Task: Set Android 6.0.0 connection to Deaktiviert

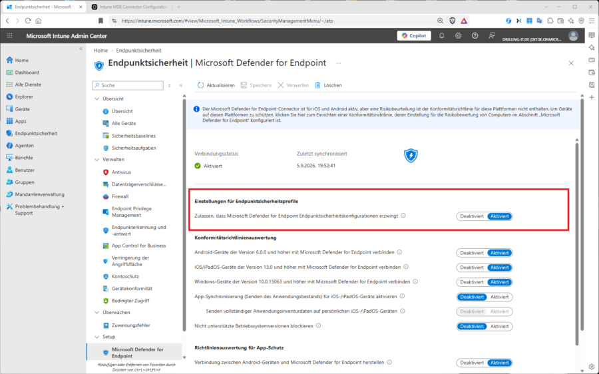Action: (x=472, y=253)
